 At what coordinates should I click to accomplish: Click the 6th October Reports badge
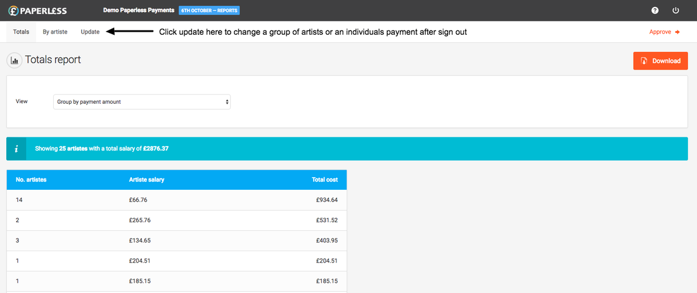pyautogui.click(x=210, y=11)
